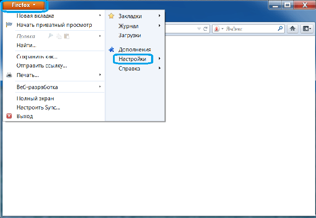Open Загрузки from the menu
The height and width of the screenshot is (218, 316).
130,35
